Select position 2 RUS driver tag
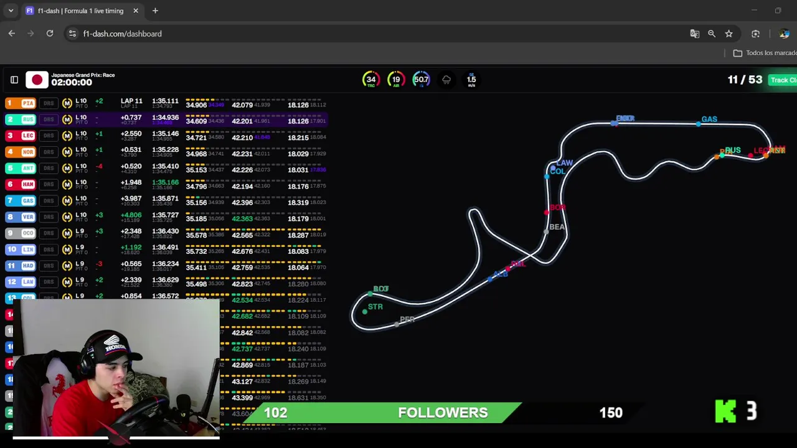 pyautogui.click(x=21, y=119)
